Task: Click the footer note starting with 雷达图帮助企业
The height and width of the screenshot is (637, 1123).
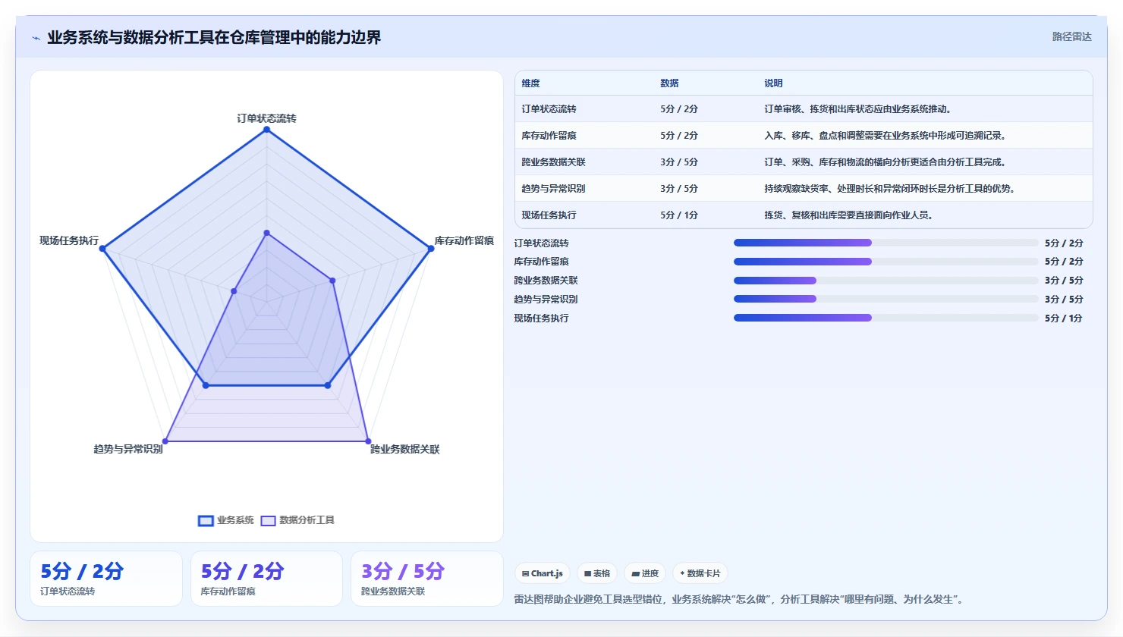Action: [740, 600]
